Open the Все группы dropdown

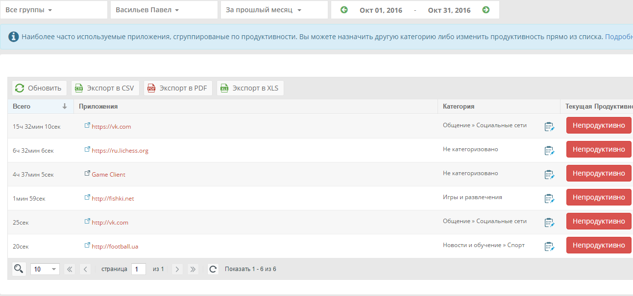click(54, 10)
